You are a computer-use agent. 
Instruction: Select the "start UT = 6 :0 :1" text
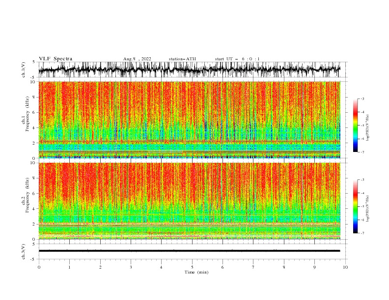point(237,59)
